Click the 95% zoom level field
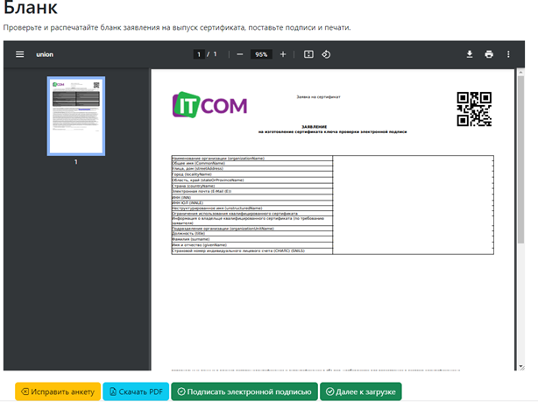The width and height of the screenshot is (538, 402). pyautogui.click(x=261, y=54)
